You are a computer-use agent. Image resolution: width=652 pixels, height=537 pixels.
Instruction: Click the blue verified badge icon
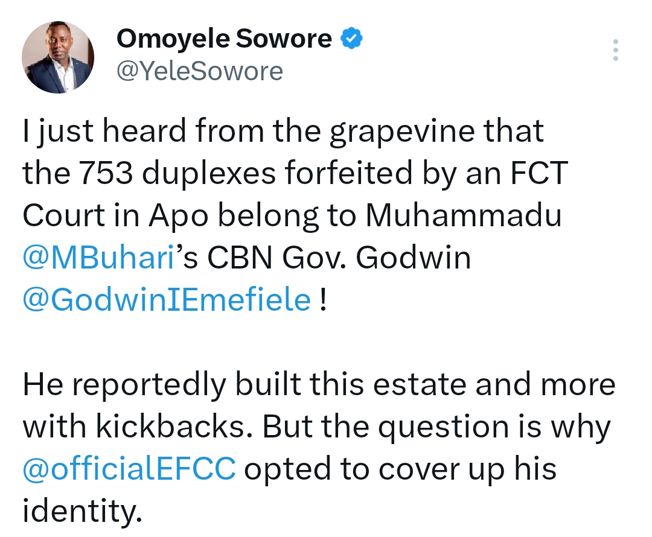(352, 38)
